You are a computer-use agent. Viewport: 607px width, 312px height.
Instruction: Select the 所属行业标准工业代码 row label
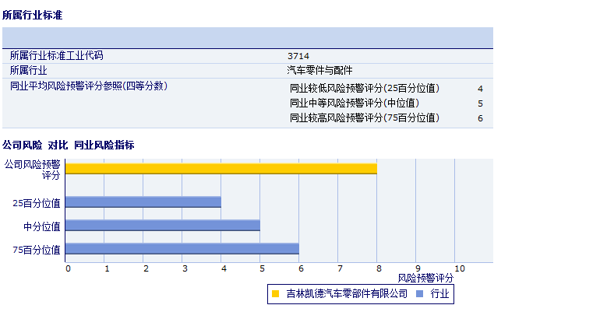click(56, 56)
